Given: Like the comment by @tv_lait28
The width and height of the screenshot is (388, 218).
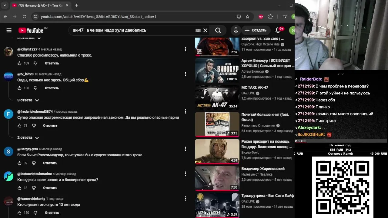Looking at the screenshot, I should pyautogui.click(x=19, y=88).
